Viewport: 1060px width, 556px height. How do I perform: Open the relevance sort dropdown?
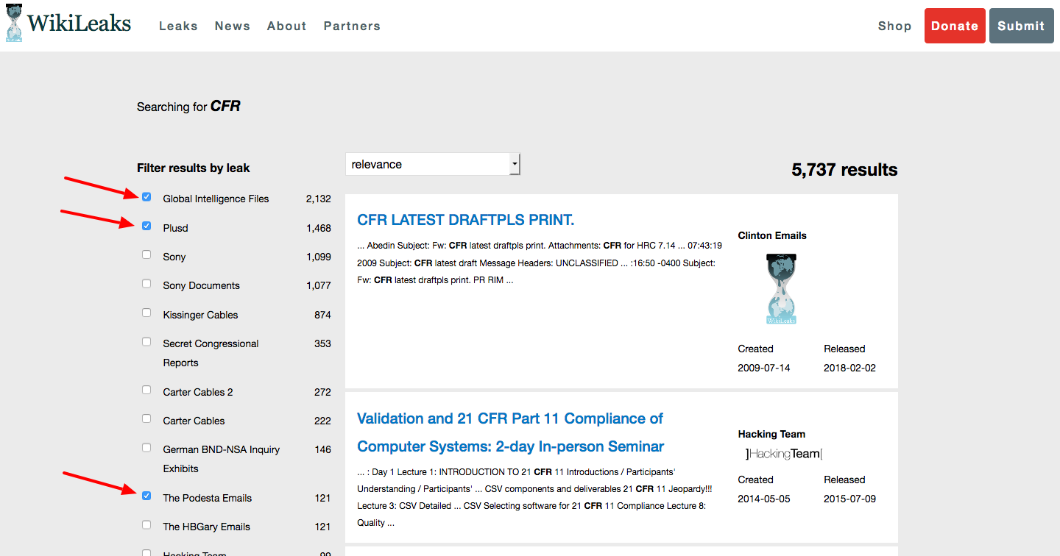[x=433, y=164]
